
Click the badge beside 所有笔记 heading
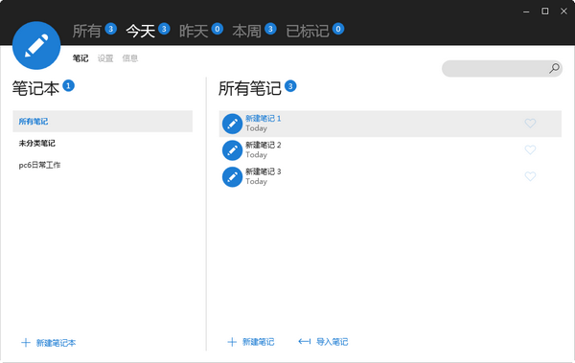point(290,86)
